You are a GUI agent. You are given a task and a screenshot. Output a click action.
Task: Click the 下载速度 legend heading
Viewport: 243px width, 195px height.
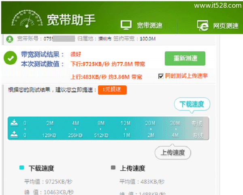41,168
